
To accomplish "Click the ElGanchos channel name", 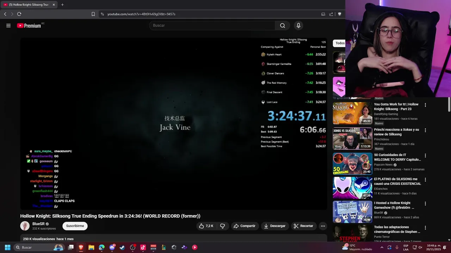I will click(x=381, y=189).
